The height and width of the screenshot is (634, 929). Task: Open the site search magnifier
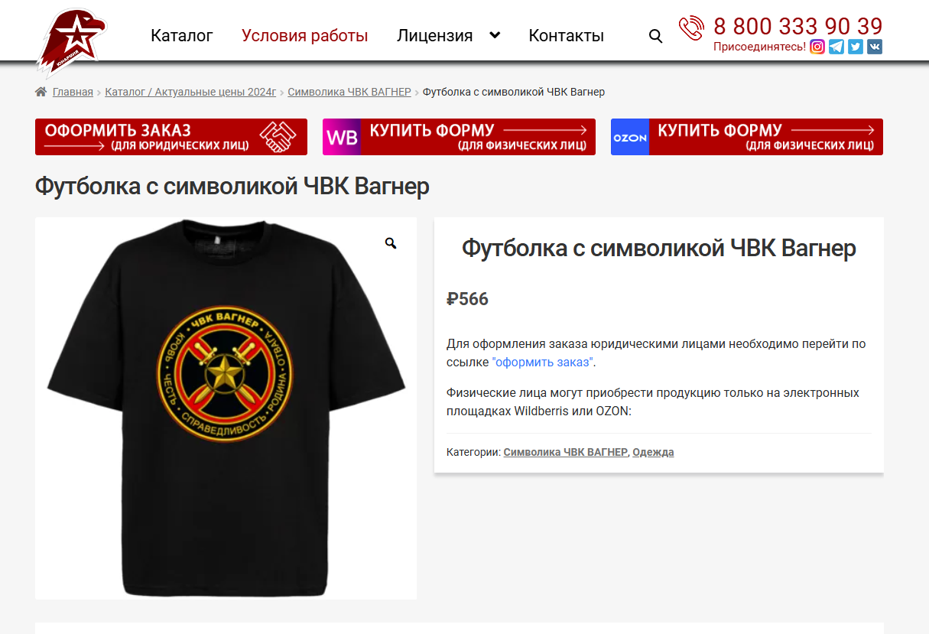[x=655, y=36]
